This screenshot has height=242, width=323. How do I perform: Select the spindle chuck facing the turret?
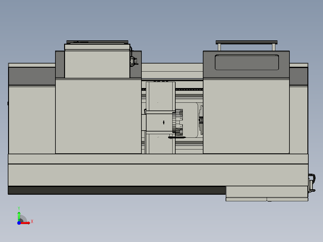[201, 120]
